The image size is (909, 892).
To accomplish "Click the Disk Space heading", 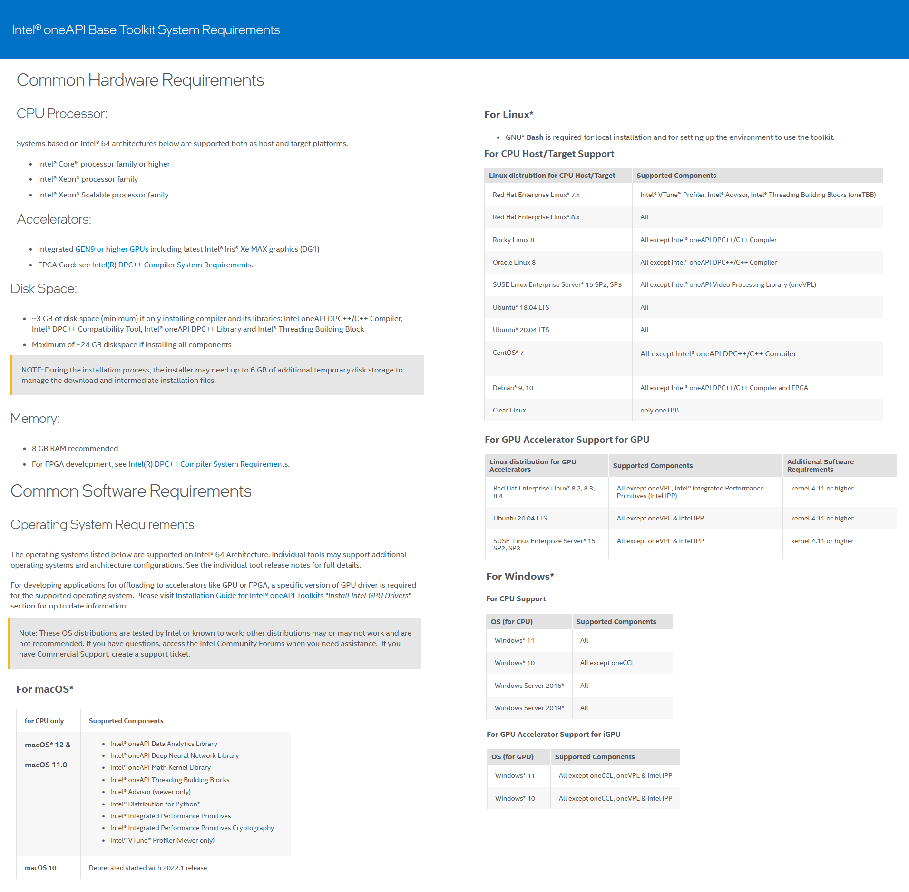I will click(44, 288).
